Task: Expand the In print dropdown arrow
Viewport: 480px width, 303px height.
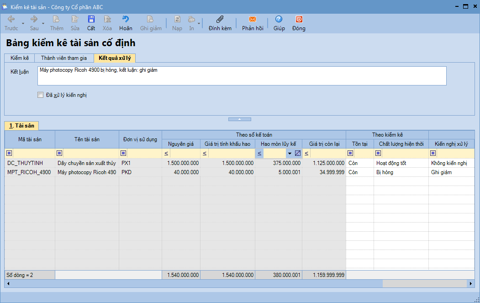Action: click(199, 23)
